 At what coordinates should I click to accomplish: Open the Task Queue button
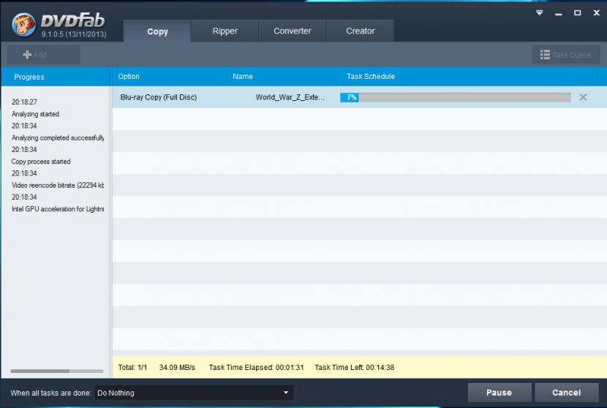point(566,55)
